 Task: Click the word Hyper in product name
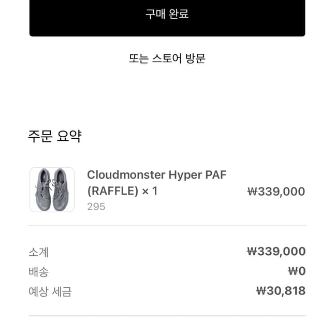(x=185, y=175)
